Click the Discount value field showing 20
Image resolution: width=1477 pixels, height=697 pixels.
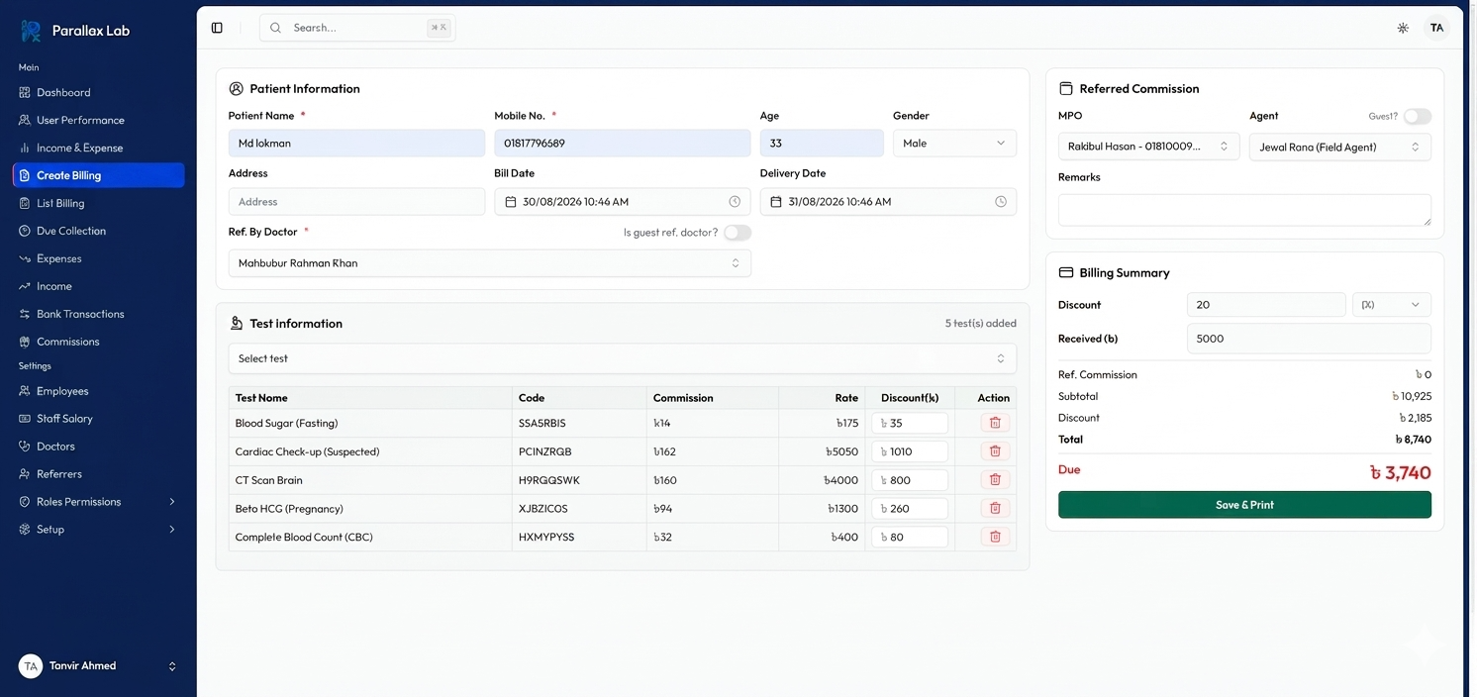[1266, 305]
